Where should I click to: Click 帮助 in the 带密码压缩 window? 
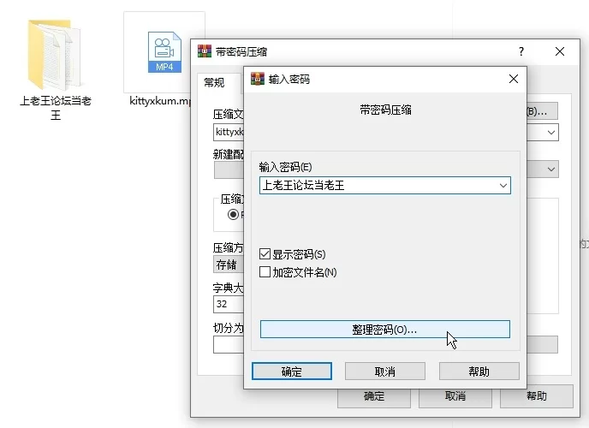click(536, 396)
